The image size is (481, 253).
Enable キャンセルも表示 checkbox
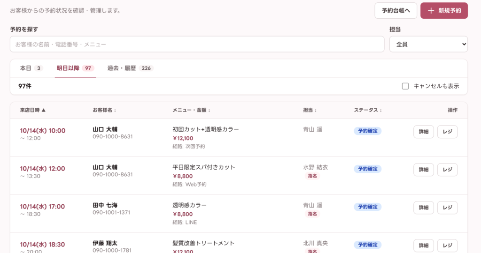pyautogui.click(x=405, y=86)
